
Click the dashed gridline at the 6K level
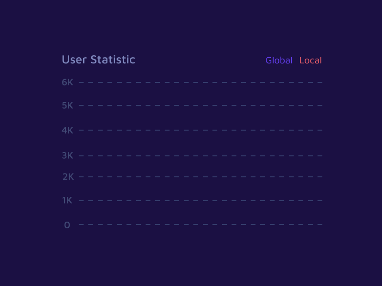(x=201, y=82)
